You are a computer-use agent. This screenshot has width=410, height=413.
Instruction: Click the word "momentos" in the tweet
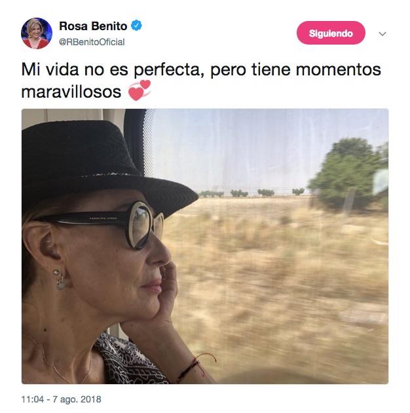pyautogui.click(x=338, y=69)
